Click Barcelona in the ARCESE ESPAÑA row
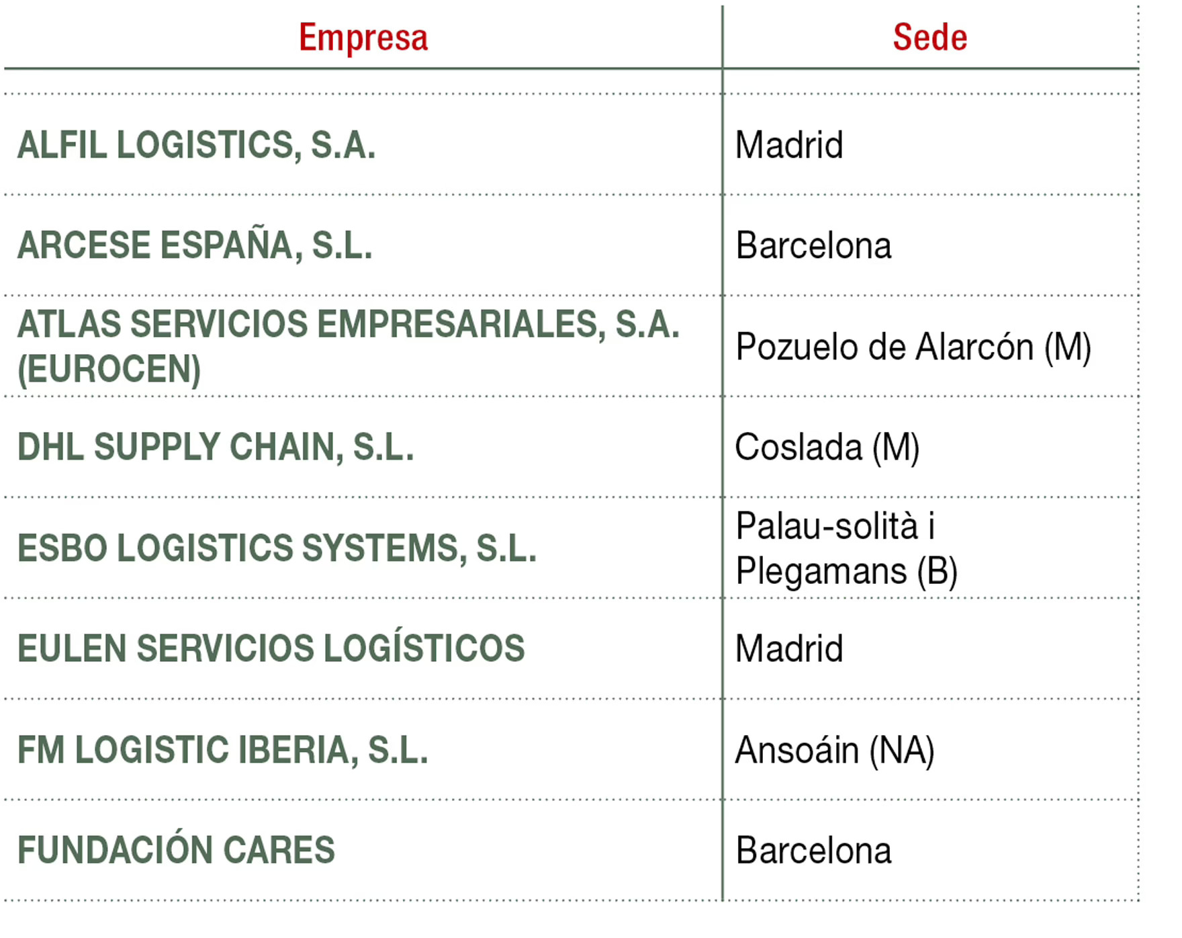This screenshot has width=1182, height=938. 813,246
